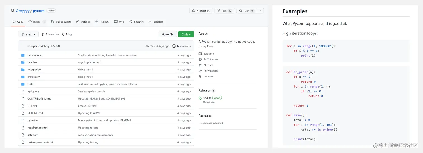
Task: Click the bell icon in Notifications button
Action: click(194, 11)
